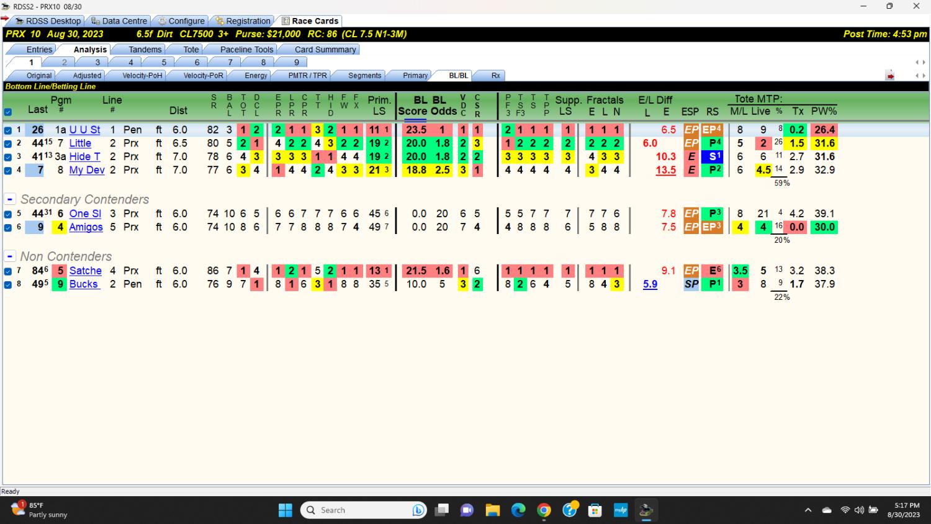Switch to race 5 tab
The height and width of the screenshot is (524, 931).
tap(164, 62)
